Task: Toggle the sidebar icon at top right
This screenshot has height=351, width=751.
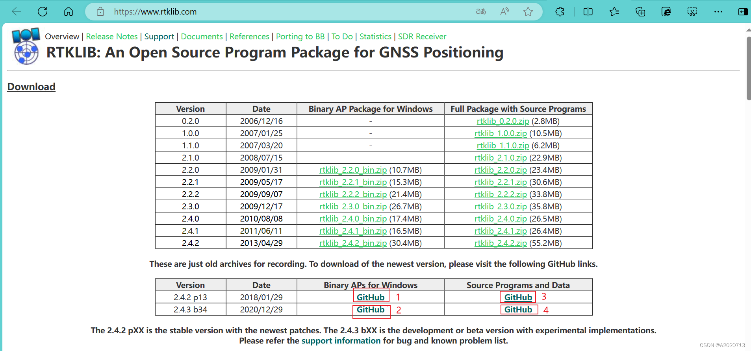Action: pos(743,11)
